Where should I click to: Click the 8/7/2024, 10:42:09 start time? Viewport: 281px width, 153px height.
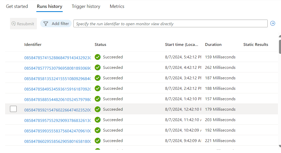[x=183, y=130]
